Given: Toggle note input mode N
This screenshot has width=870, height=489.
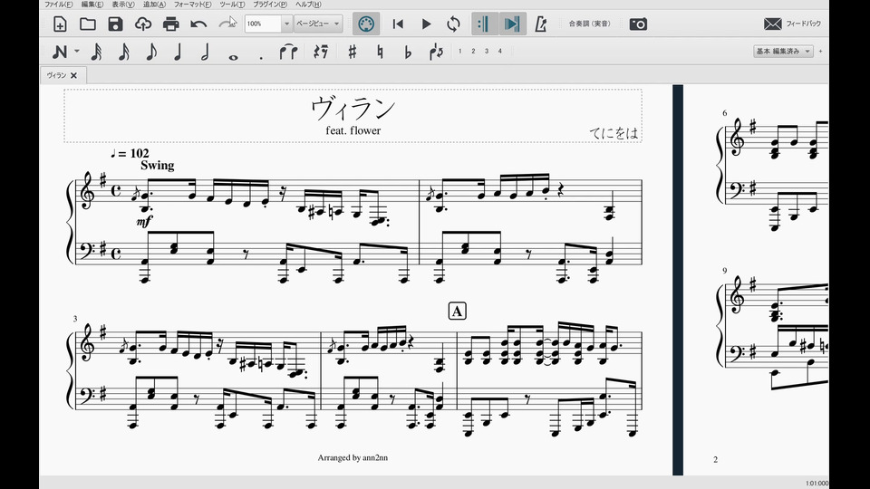Looking at the screenshot, I should click(x=60, y=52).
